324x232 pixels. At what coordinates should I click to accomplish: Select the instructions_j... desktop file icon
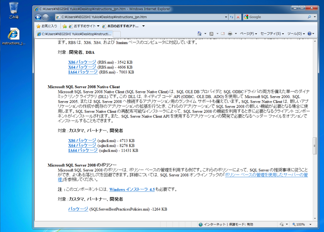coord(14,36)
